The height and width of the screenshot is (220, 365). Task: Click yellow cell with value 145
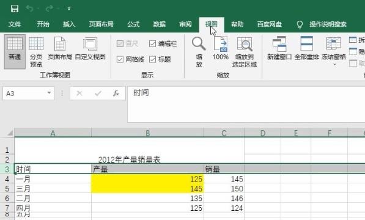tap(147, 189)
